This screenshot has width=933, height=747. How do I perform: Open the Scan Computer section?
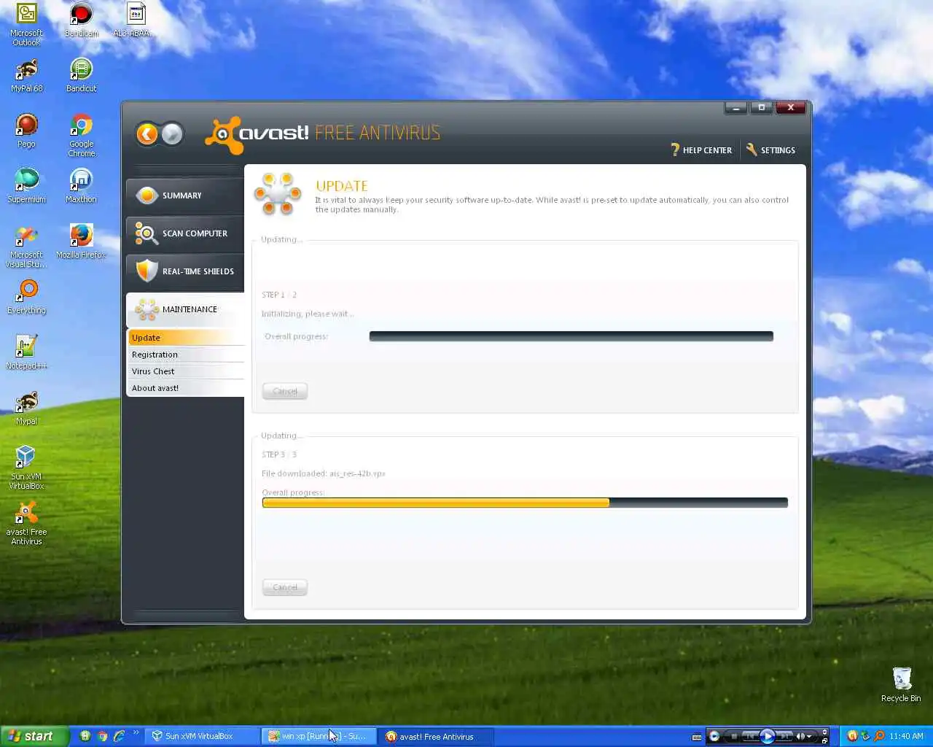pyautogui.click(x=184, y=233)
